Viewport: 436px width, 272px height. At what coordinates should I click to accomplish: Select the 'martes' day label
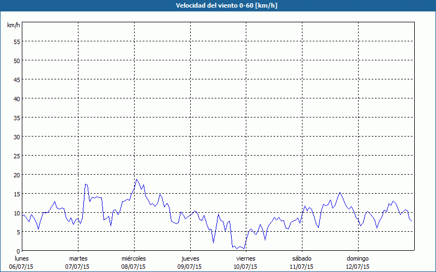click(x=78, y=258)
